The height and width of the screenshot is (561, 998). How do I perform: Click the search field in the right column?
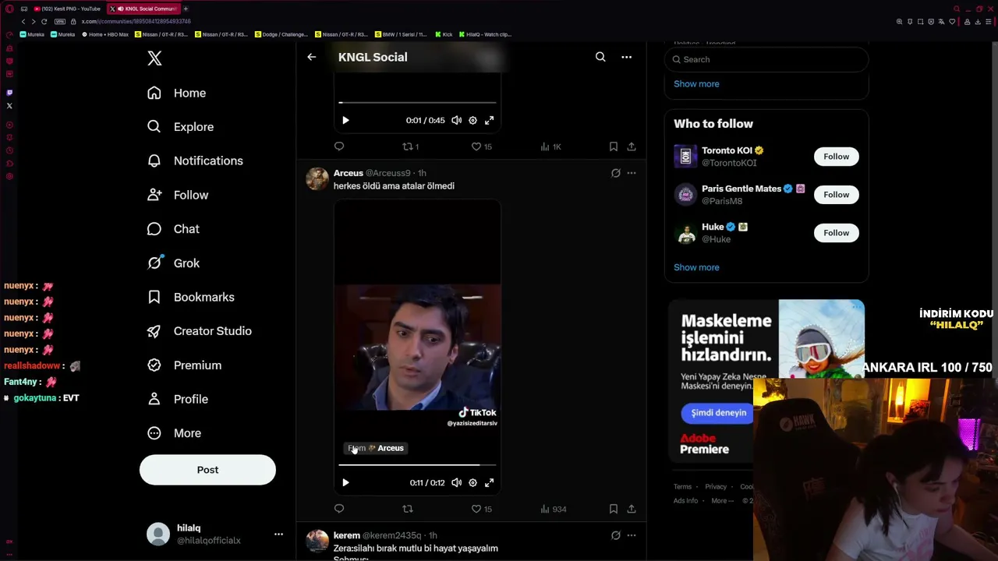pyautogui.click(x=766, y=59)
